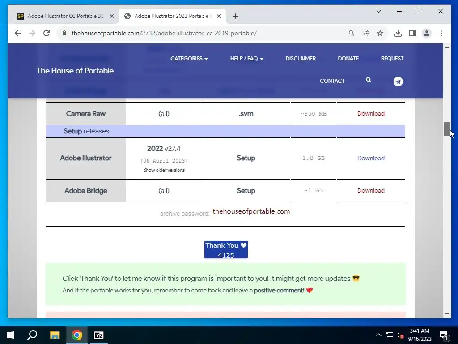Image resolution: width=458 pixels, height=344 pixels.
Task: Open 7-Zip from the taskbar
Action: pos(99,335)
